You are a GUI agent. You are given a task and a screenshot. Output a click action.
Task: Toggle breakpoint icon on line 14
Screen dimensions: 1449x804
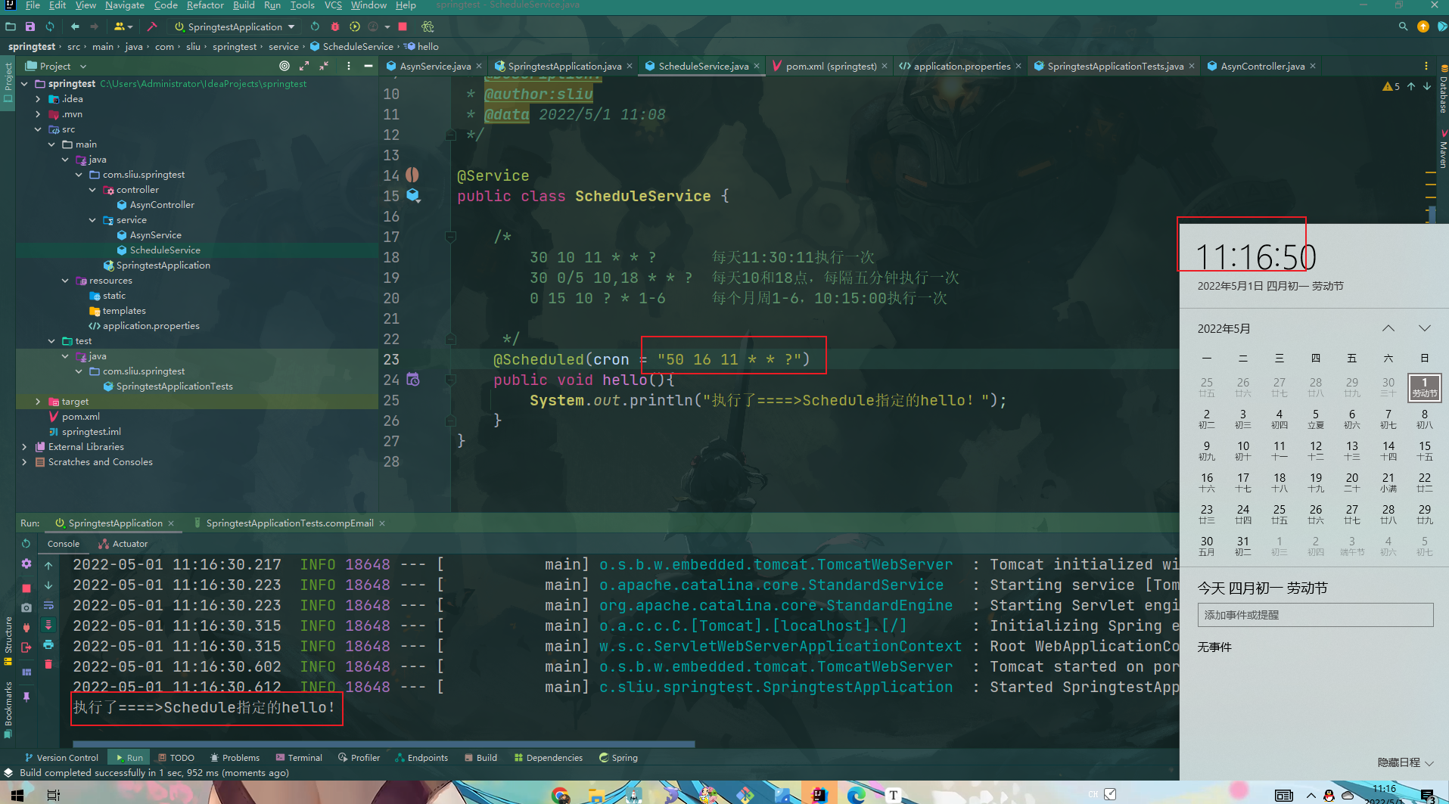[x=412, y=175]
